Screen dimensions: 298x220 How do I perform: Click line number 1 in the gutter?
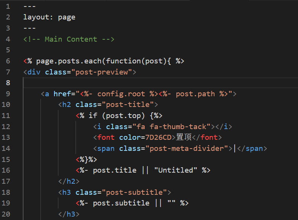point(8,6)
